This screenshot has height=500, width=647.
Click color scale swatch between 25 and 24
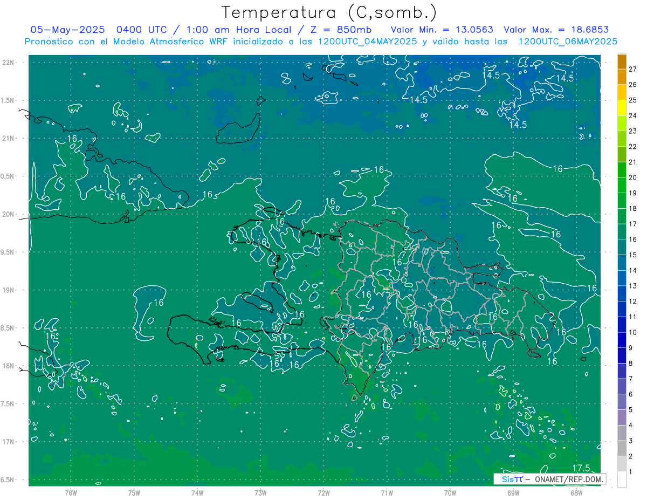point(622,108)
